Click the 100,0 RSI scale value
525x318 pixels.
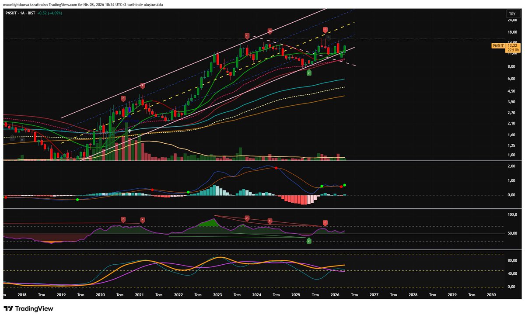click(x=511, y=215)
